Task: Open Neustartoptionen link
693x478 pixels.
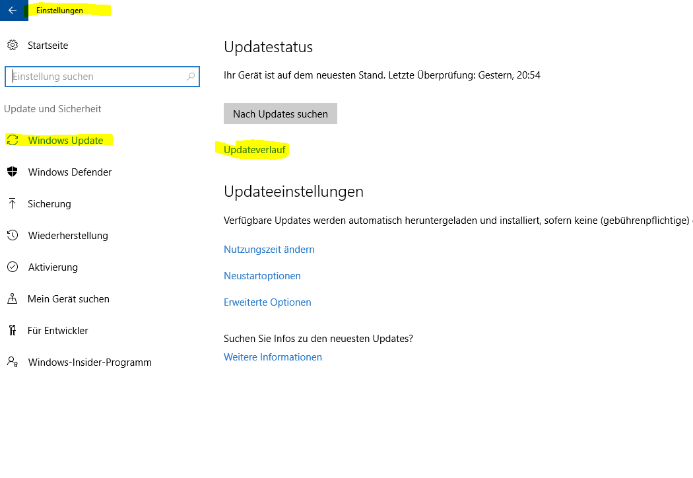Action: pyautogui.click(x=262, y=276)
